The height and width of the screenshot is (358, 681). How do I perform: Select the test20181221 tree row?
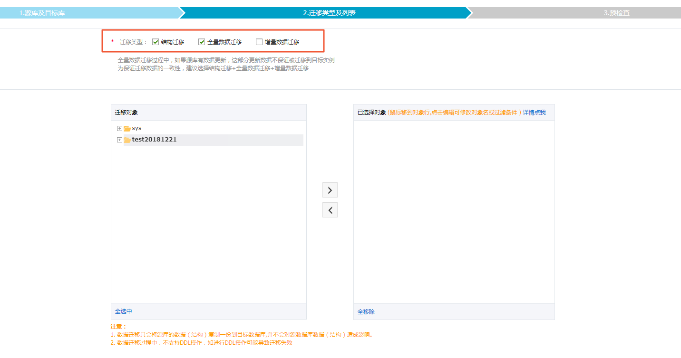[x=213, y=140]
